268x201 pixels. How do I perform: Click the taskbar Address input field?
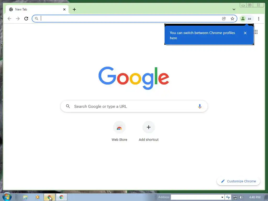[x=195, y=197]
